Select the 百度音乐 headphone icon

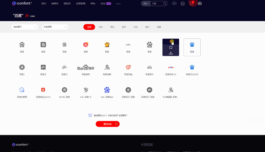(149, 67)
